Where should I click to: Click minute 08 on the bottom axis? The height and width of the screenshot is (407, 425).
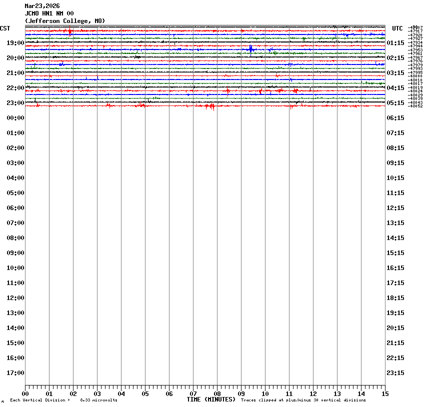pos(217,394)
